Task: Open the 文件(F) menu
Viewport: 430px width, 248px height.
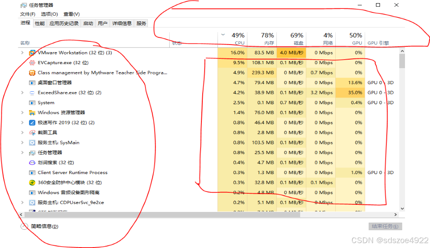Action: coord(28,14)
